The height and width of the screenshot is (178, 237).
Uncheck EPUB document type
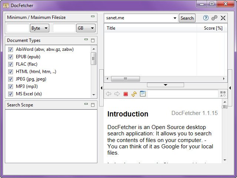coord(10,57)
